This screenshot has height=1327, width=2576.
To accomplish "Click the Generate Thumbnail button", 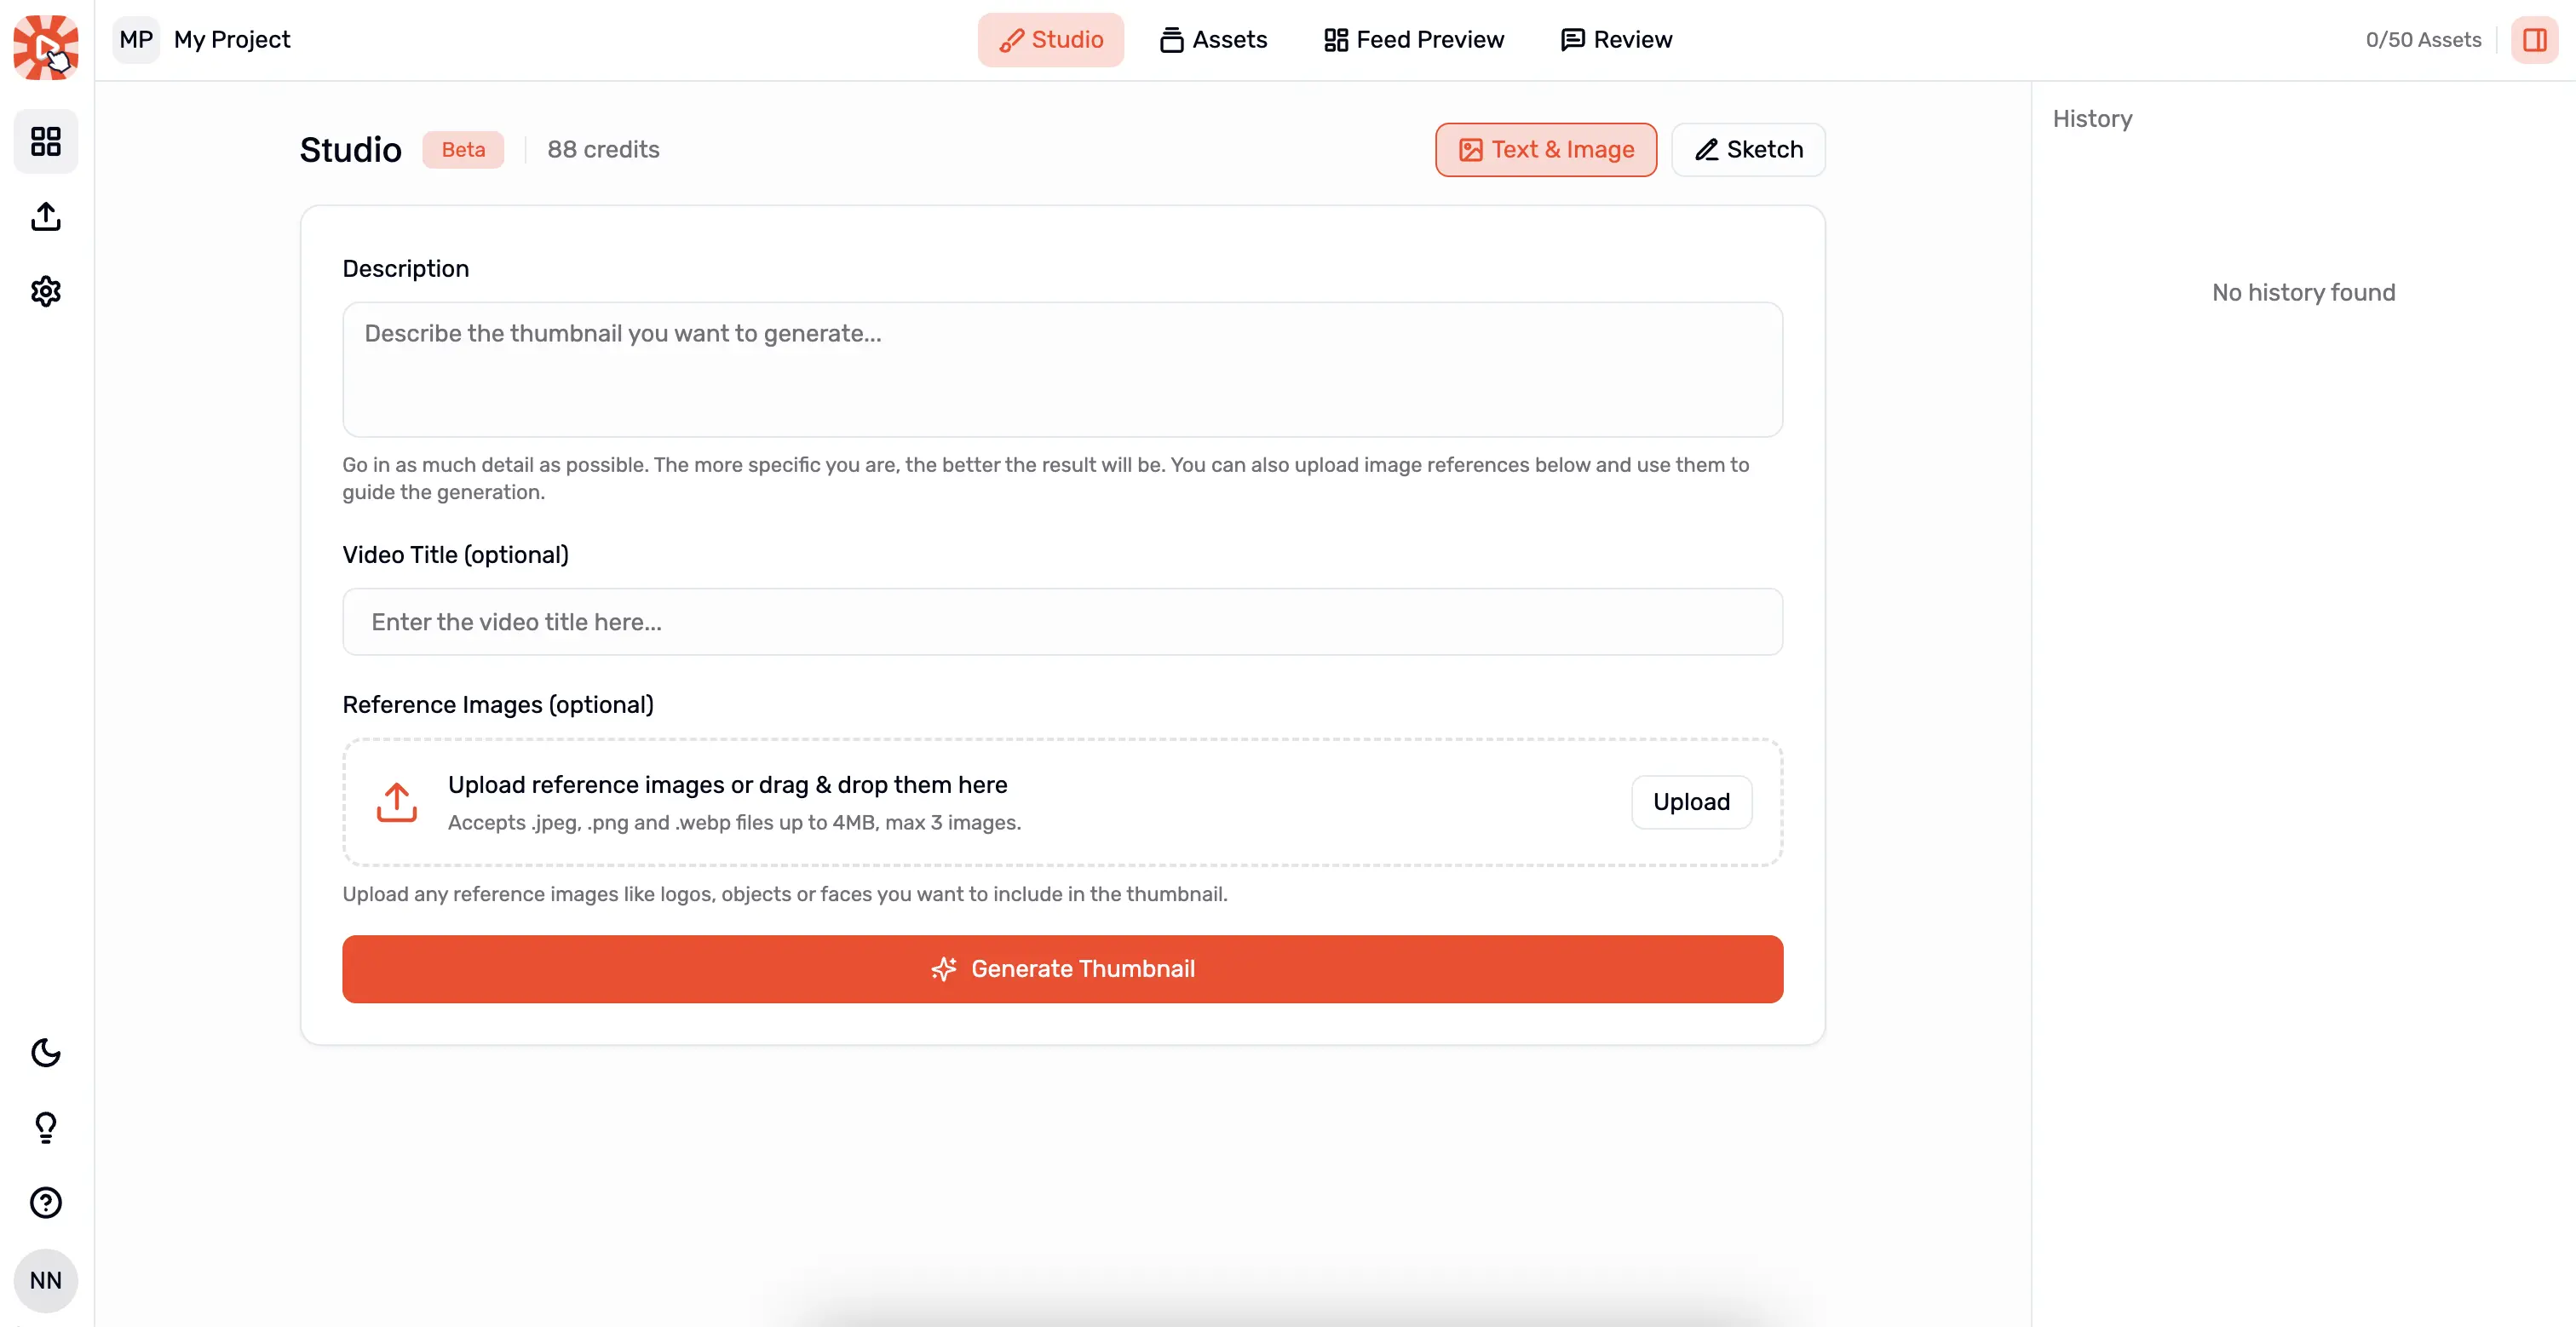I will (1062, 969).
